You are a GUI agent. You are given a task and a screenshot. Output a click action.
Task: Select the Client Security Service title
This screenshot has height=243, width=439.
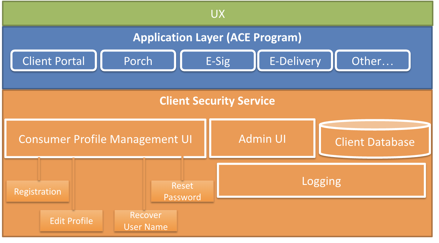coord(217,101)
